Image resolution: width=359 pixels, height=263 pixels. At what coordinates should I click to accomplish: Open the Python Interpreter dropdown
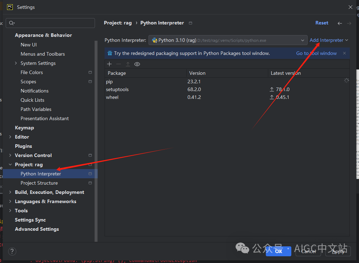point(228,40)
